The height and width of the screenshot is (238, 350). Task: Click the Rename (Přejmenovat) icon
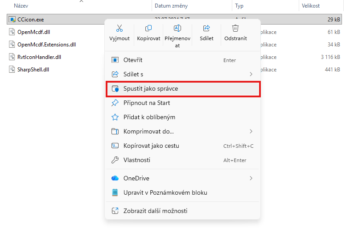(177, 29)
